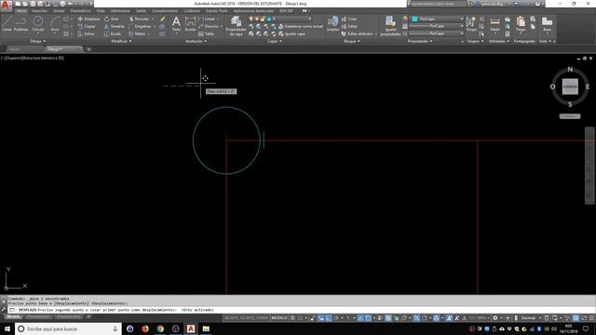Viewport: 596px width, 335px height.
Task: Toggle object snap in status bar
Action: [368, 318]
